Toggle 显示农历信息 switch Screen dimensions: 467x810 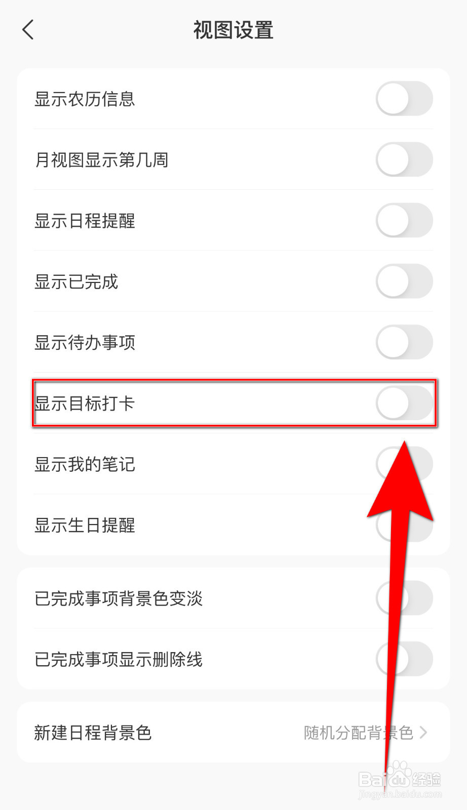[x=404, y=99]
